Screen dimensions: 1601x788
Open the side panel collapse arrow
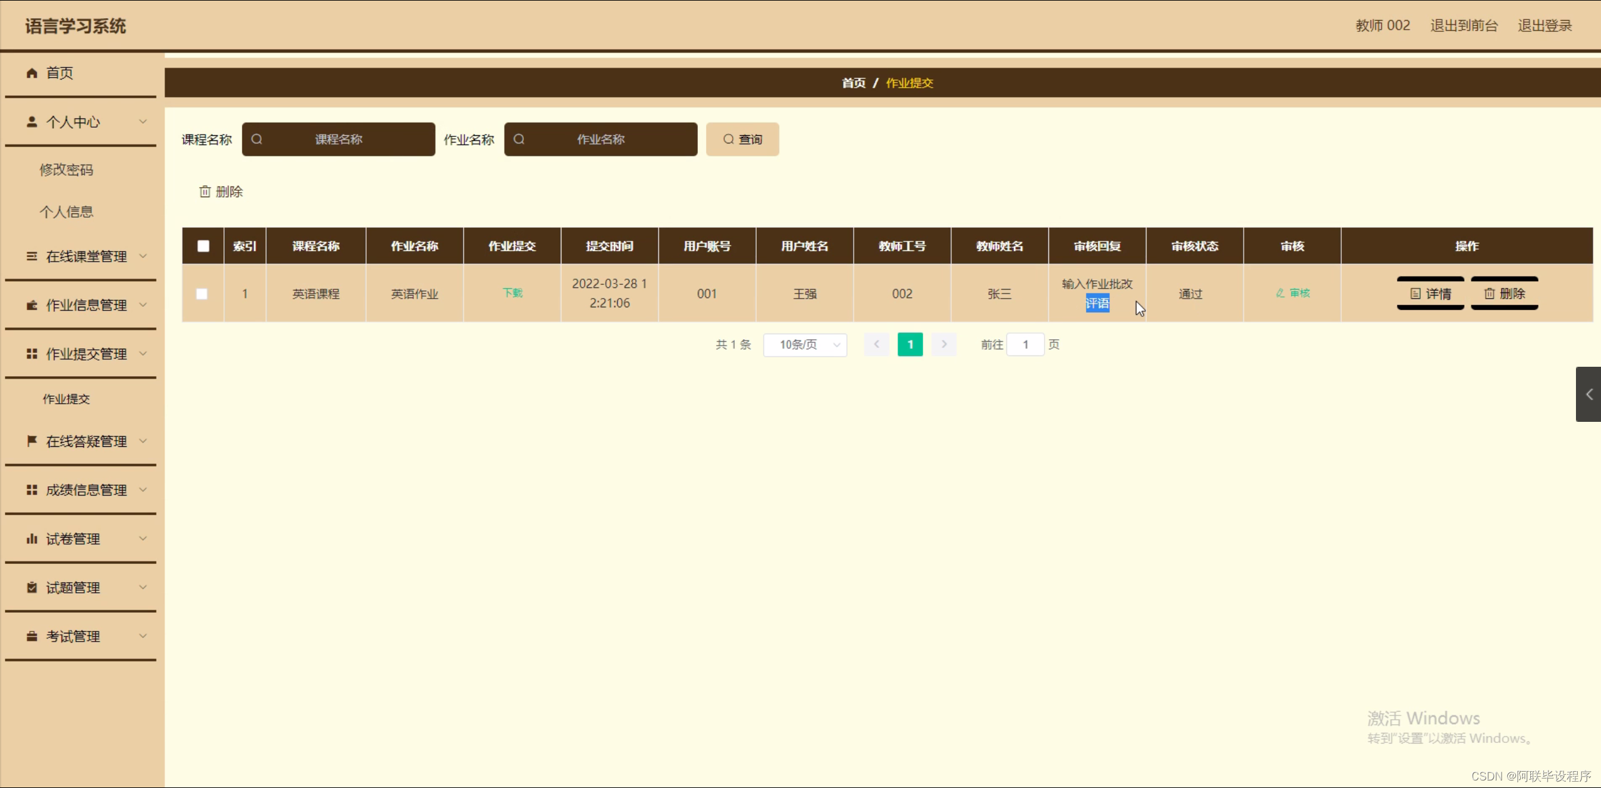(x=1588, y=394)
